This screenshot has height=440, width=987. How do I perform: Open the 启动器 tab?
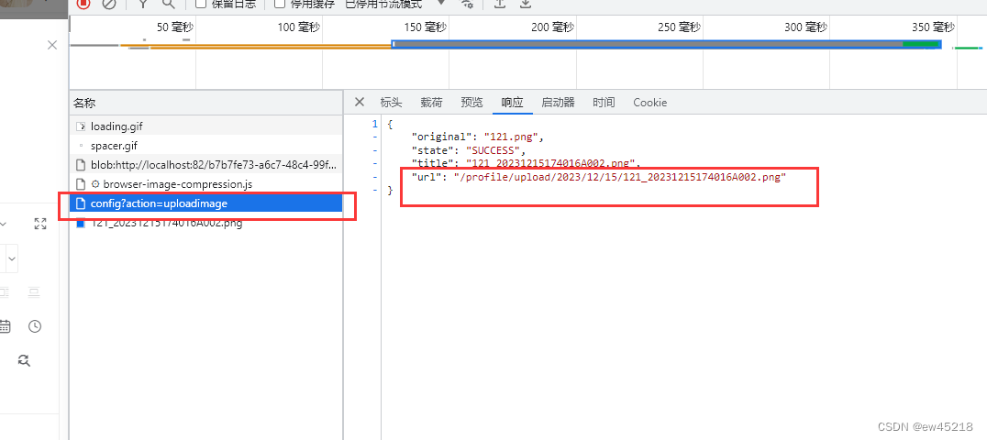click(x=559, y=103)
